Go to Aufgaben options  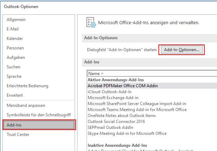click(x=16, y=57)
